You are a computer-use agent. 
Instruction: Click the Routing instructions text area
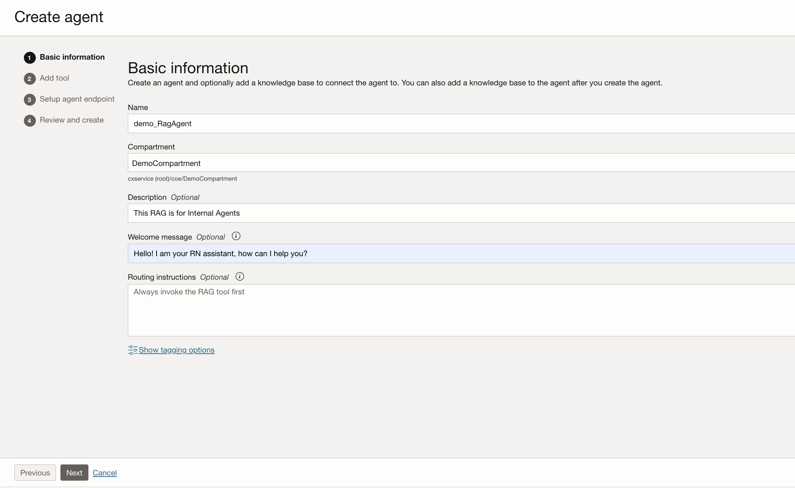point(460,310)
